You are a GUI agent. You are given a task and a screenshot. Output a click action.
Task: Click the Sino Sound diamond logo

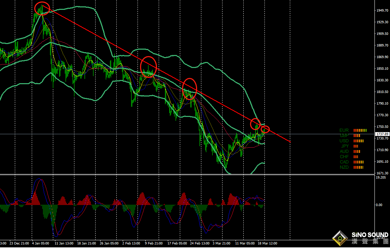(340, 238)
